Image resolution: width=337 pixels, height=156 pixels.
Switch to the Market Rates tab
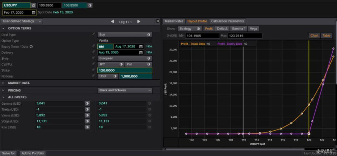(174, 21)
